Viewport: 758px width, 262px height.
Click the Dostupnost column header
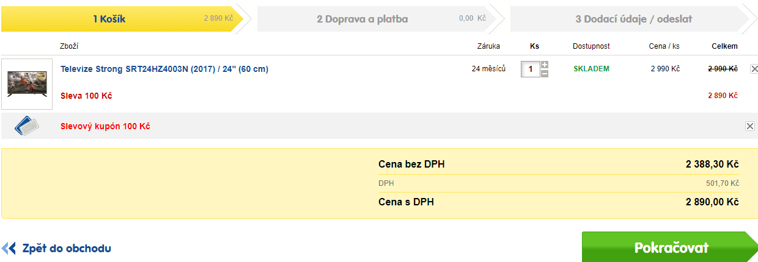coord(591,46)
